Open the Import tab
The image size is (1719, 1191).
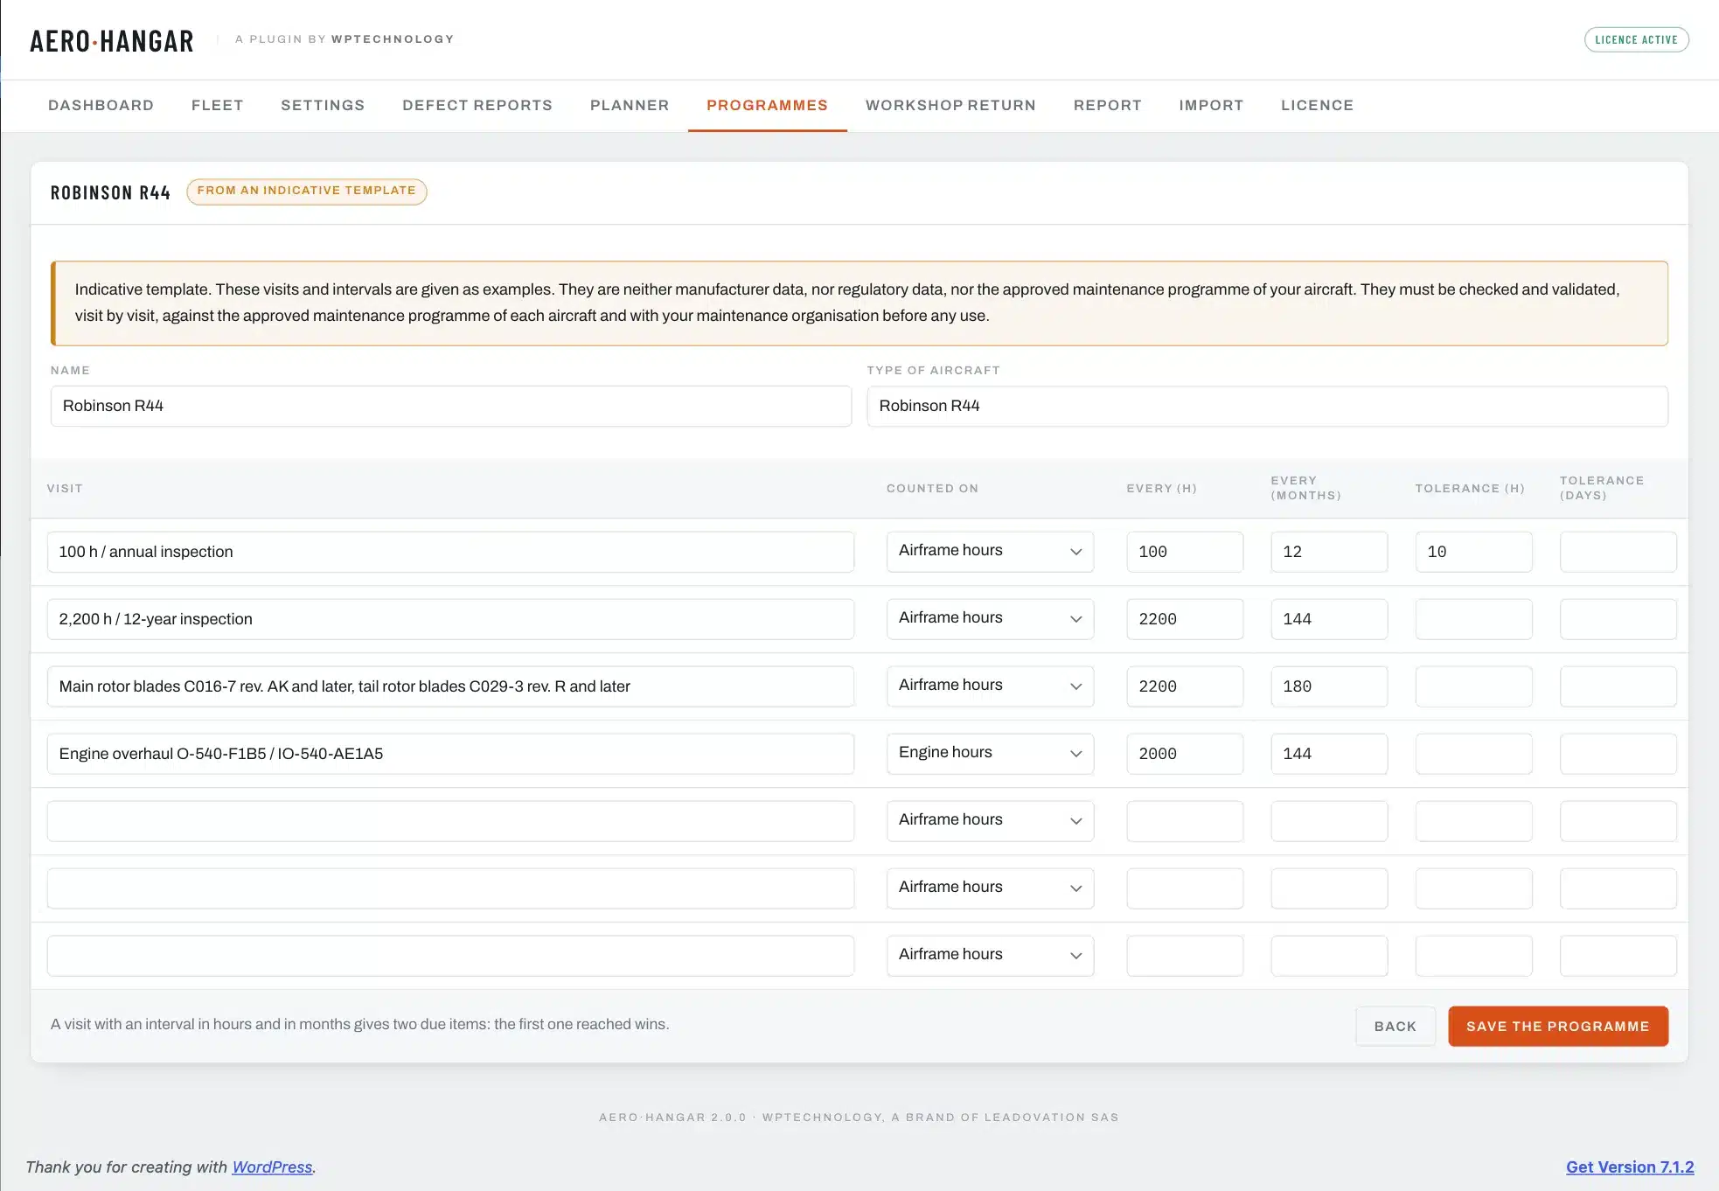(1211, 105)
